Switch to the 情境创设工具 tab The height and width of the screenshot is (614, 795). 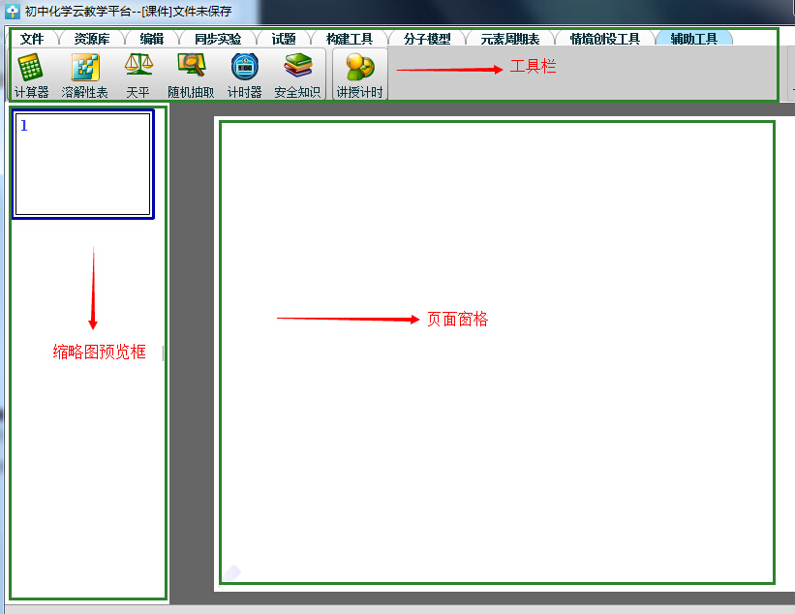pyautogui.click(x=604, y=40)
